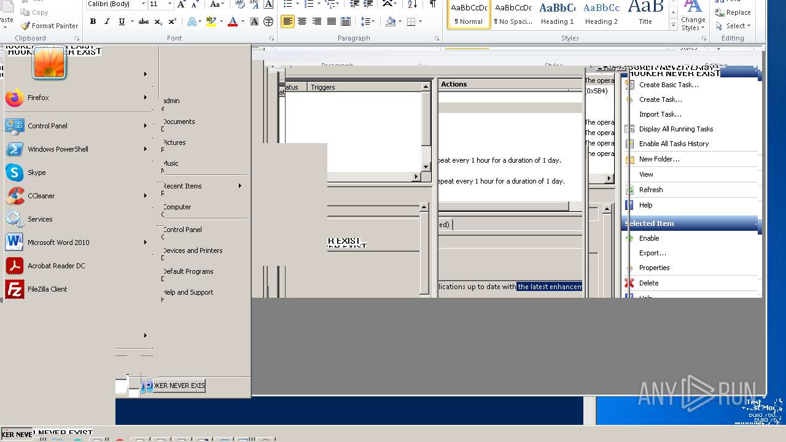Click Replace in Editing group
Image resolution: width=786 pixels, height=442 pixels.
click(733, 12)
